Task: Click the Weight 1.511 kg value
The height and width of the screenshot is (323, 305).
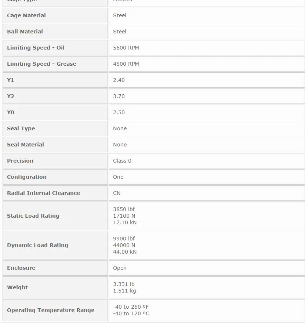Action: coord(124,291)
